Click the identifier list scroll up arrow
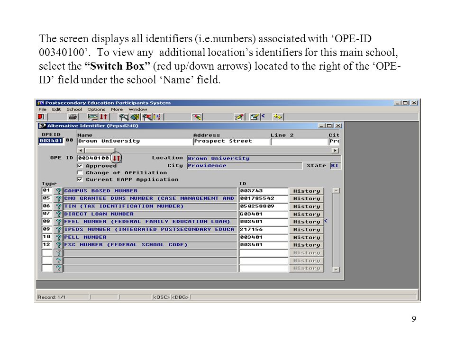Viewport: 455px width, 341px height. point(336,191)
